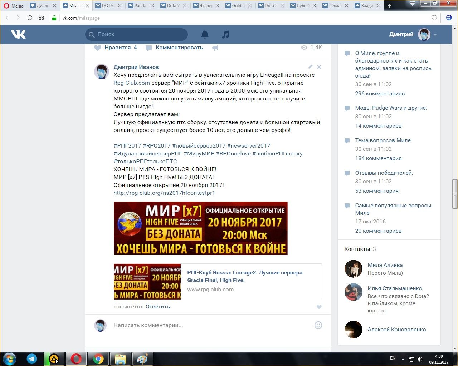Image resolution: width=458 pixels, height=366 pixels.
Task: Open Google Chrome from taskbar
Action: pos(98,359)
